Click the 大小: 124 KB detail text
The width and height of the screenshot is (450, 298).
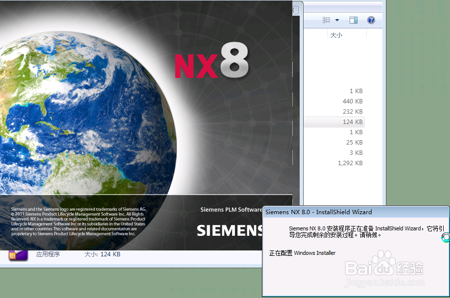tap(102, 254)
